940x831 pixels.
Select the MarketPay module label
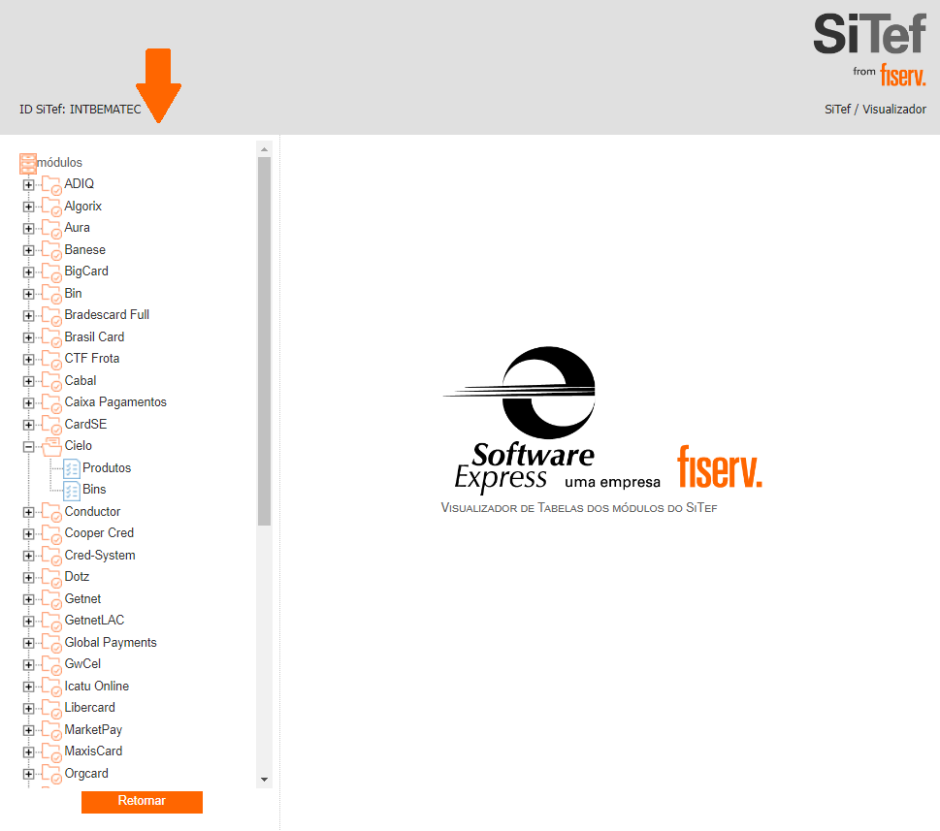93,730
